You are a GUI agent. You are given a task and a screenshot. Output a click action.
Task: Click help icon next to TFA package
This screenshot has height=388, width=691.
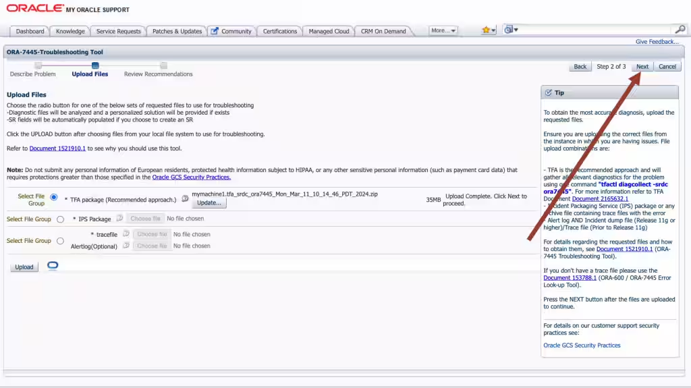(x=185, y=199)
